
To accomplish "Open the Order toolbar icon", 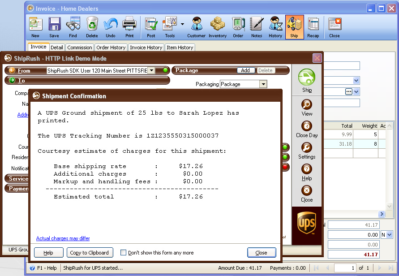I will (238, 27).
